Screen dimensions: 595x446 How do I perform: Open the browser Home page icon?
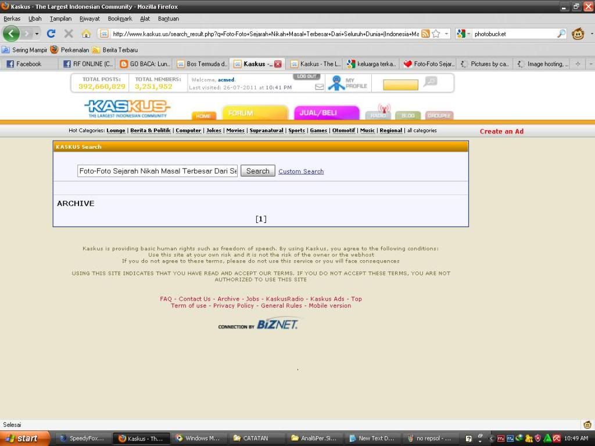click(86, 34)
